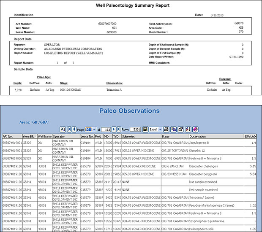
Task: Click the 'Discoaster challengeri' observation cell
Action: point(216,166)
